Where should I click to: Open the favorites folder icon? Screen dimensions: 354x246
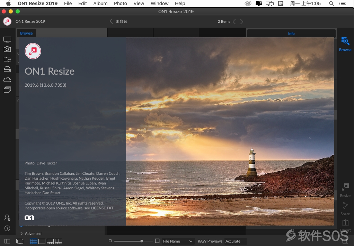pos(7,59)
